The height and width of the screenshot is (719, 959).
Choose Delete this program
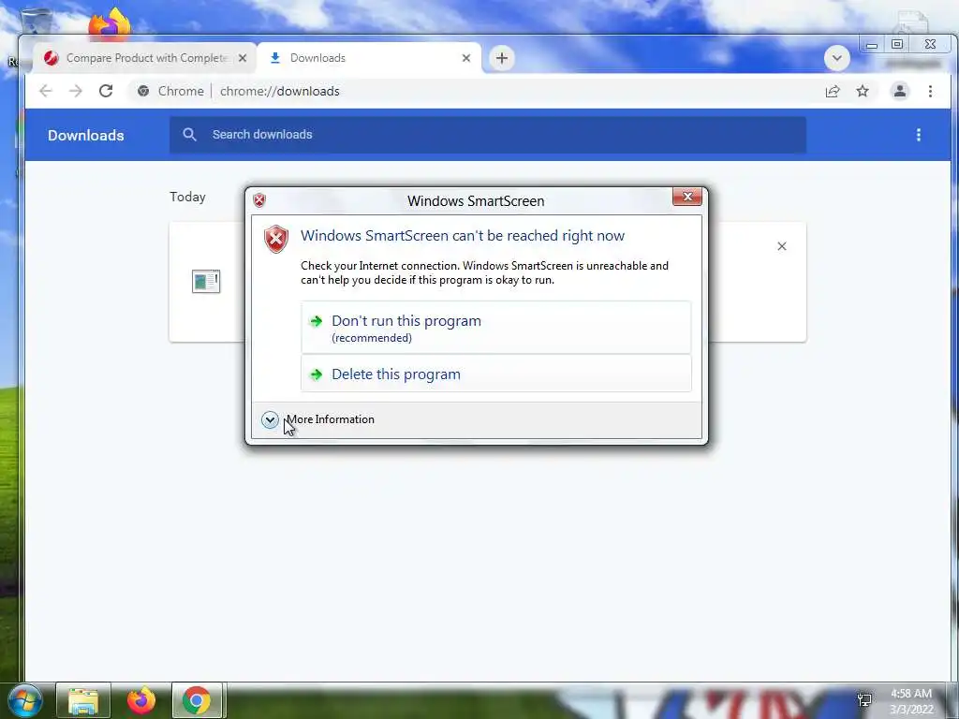click(496, 374)
